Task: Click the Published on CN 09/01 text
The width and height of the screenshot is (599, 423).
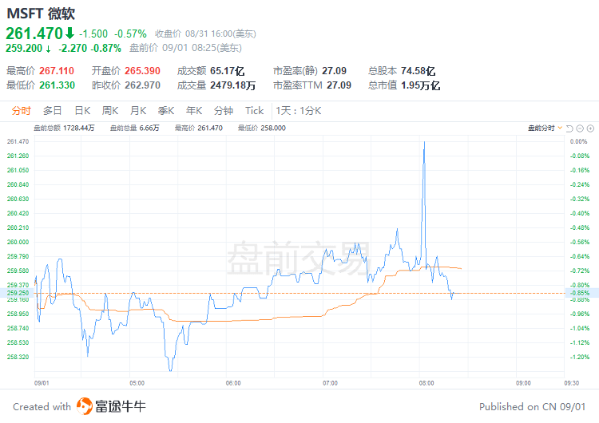Action: click(x=532, y=406)
